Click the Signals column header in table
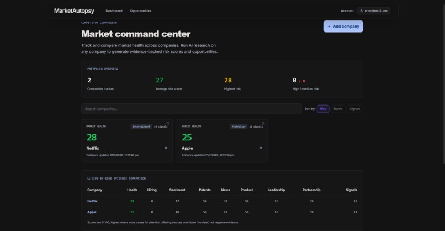Image resolution: width=445 pixels, height=231 pixels. pos(351,190)
